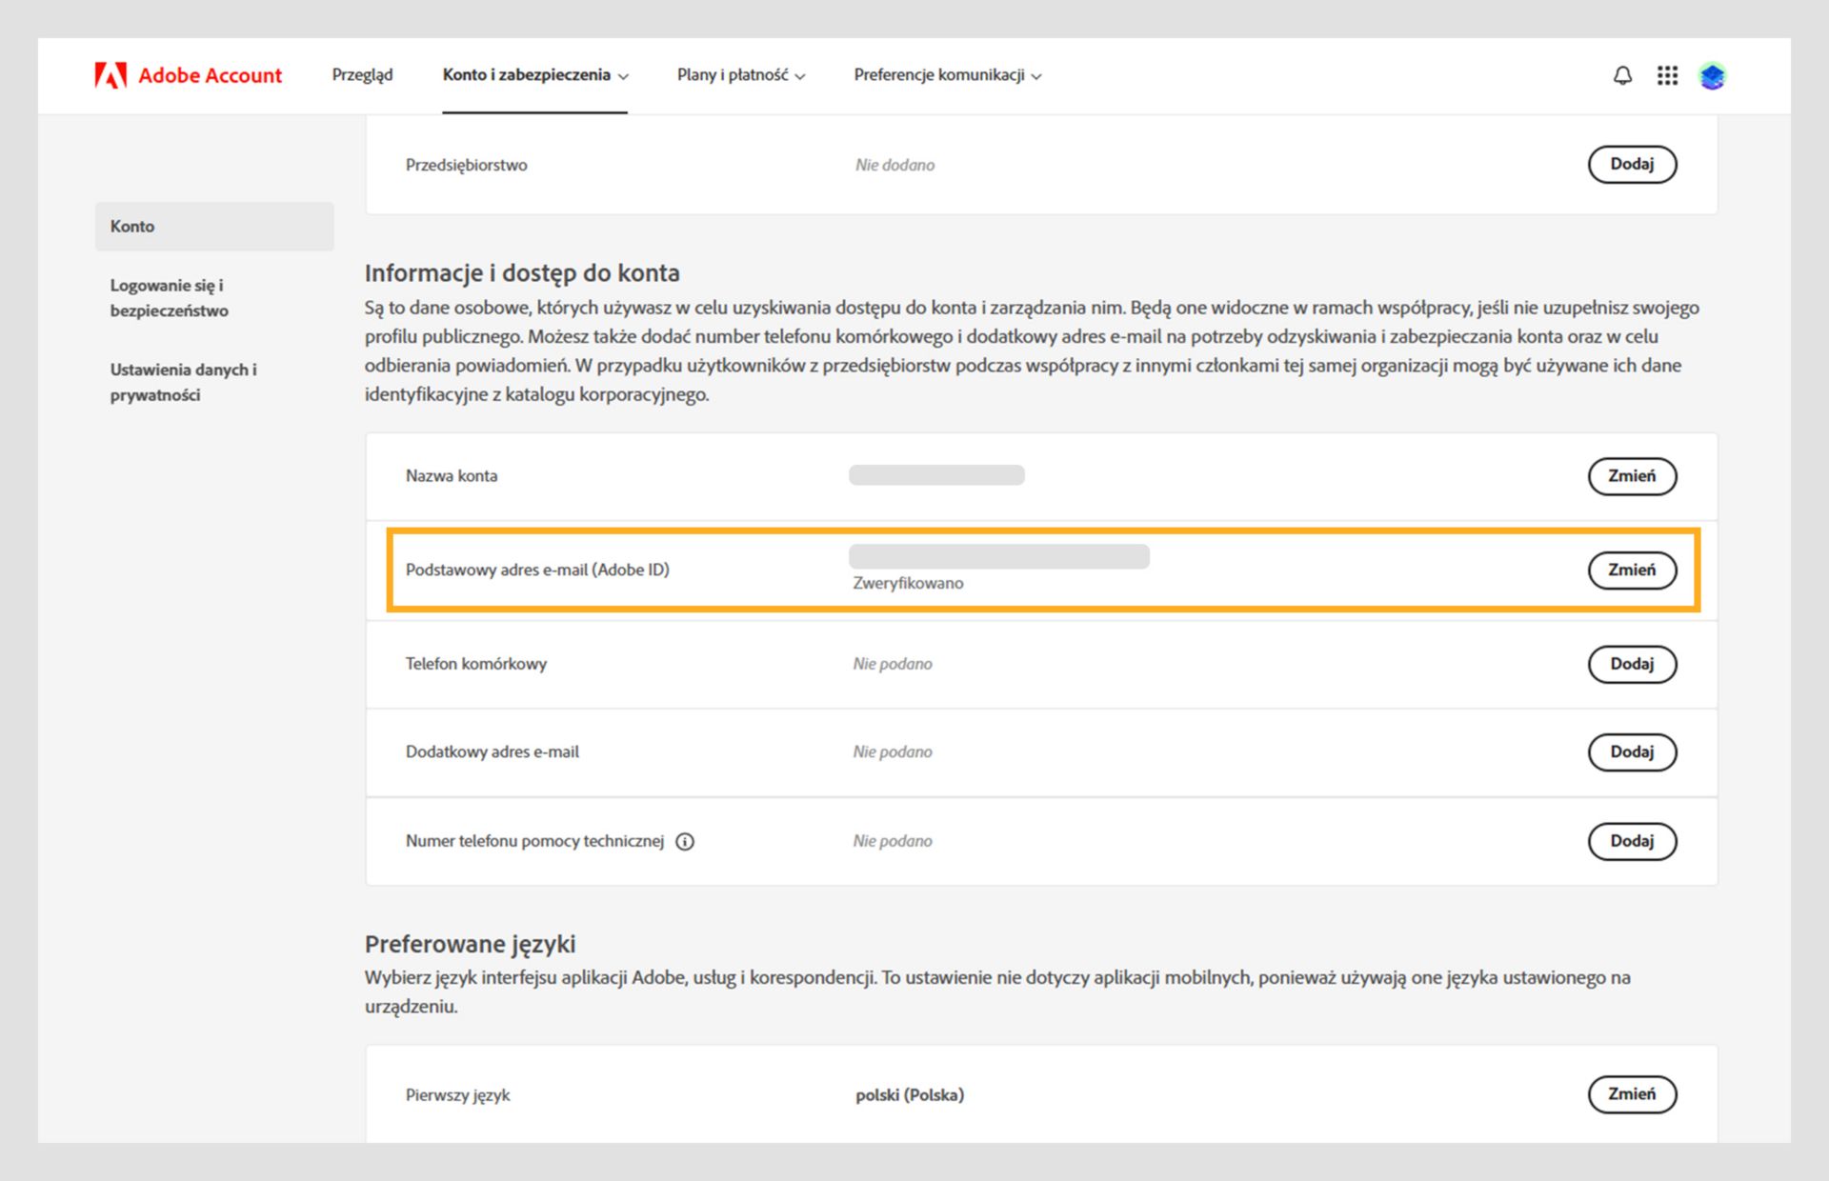Viewport: 1829px width, 1181px height.
Task: Open the apps grid launcher icon
Action: pos(1667,75)
